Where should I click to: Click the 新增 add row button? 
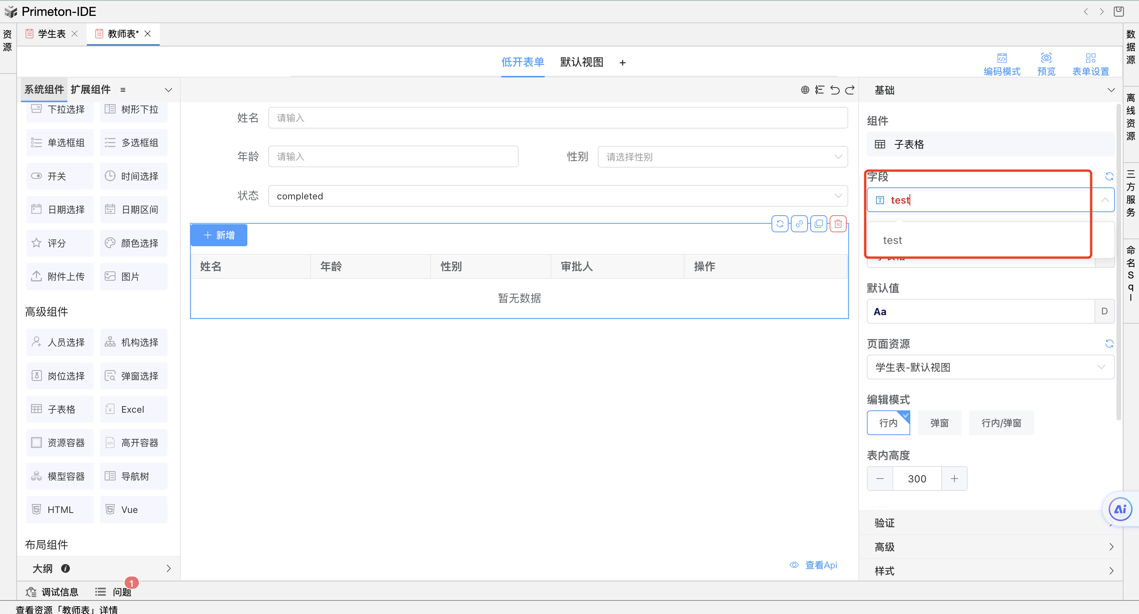[219, 235]
